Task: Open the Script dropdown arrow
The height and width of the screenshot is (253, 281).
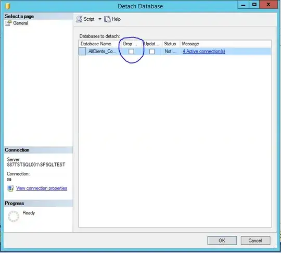Action: pyautogui.click(x=100, y=19)
